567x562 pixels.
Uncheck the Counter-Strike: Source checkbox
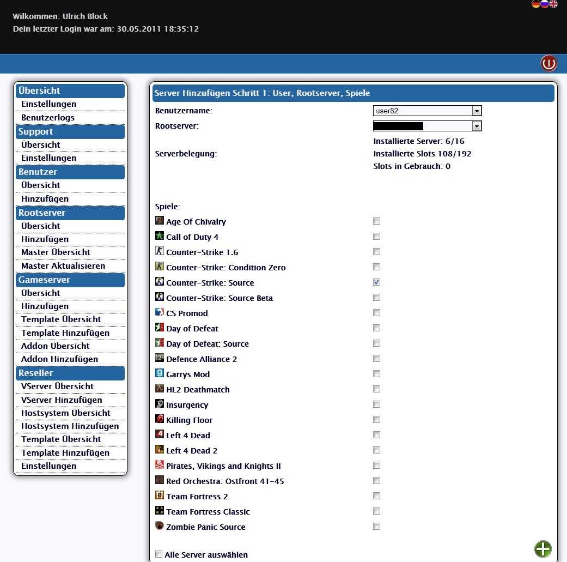tap(376, 282)
